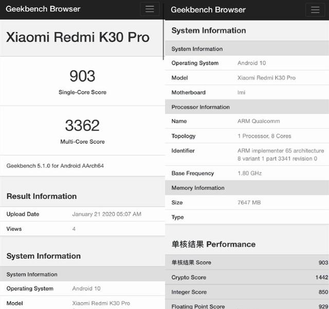Click the Views label
329x309 pixels.
14,229
